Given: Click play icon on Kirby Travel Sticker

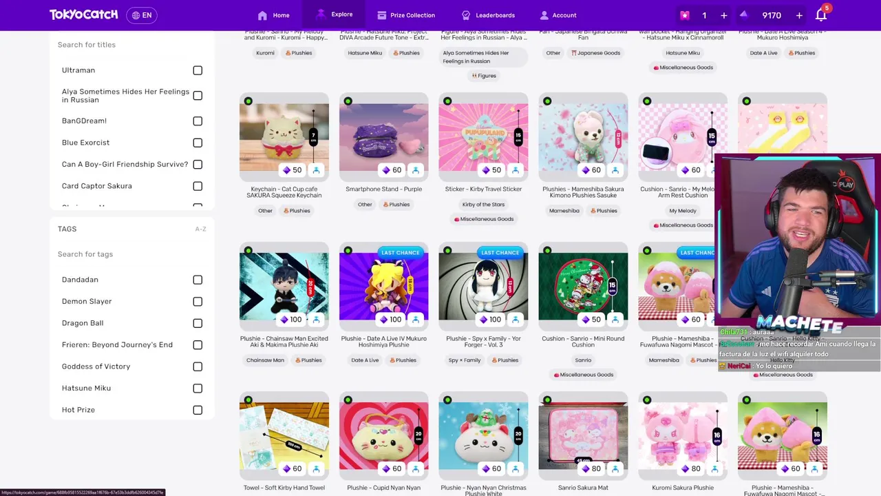Looking at the screenshot, I should (x=516, y=170).
